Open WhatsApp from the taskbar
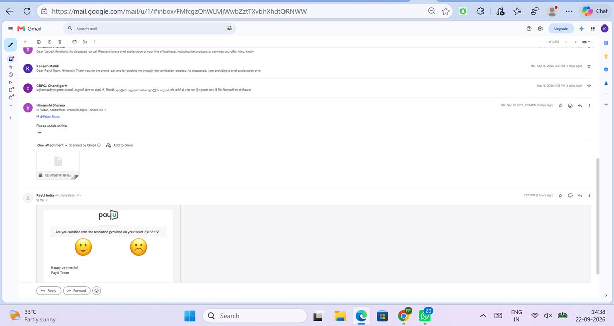The image size is (614, 326). point(426,316)
